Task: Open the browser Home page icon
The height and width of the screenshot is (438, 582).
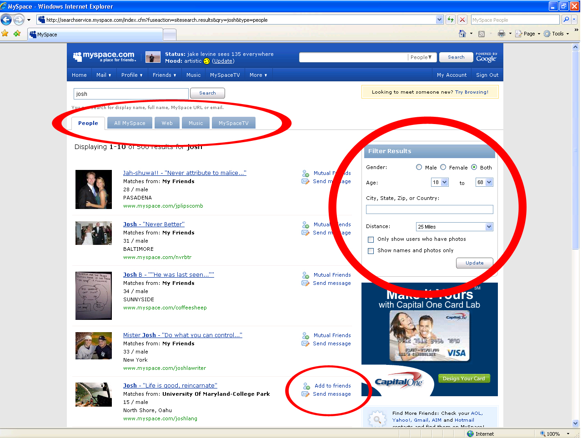Action: pos(462,34)
